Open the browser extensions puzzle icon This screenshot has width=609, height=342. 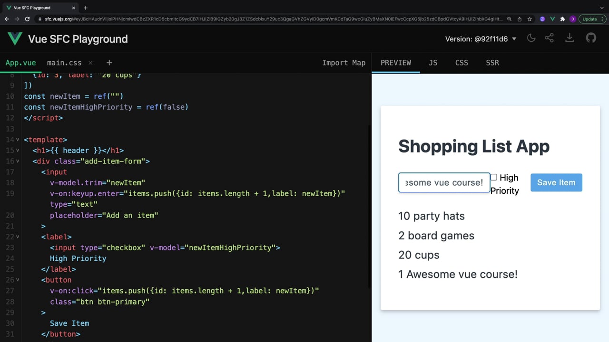point(562,19)
